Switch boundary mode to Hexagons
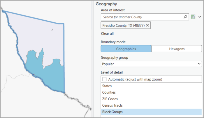This screenshot has height=118, width=204. tap(177, 49)
